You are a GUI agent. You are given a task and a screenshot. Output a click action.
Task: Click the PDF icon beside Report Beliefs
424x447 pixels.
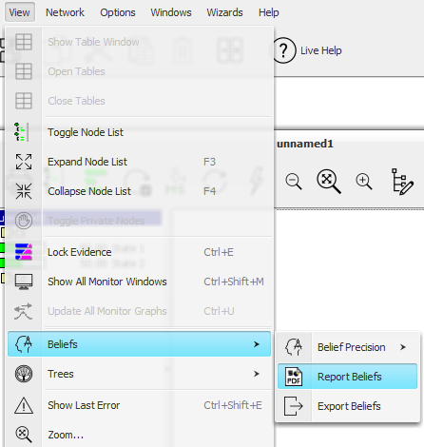pyautogui.click(x=294, y=377)
